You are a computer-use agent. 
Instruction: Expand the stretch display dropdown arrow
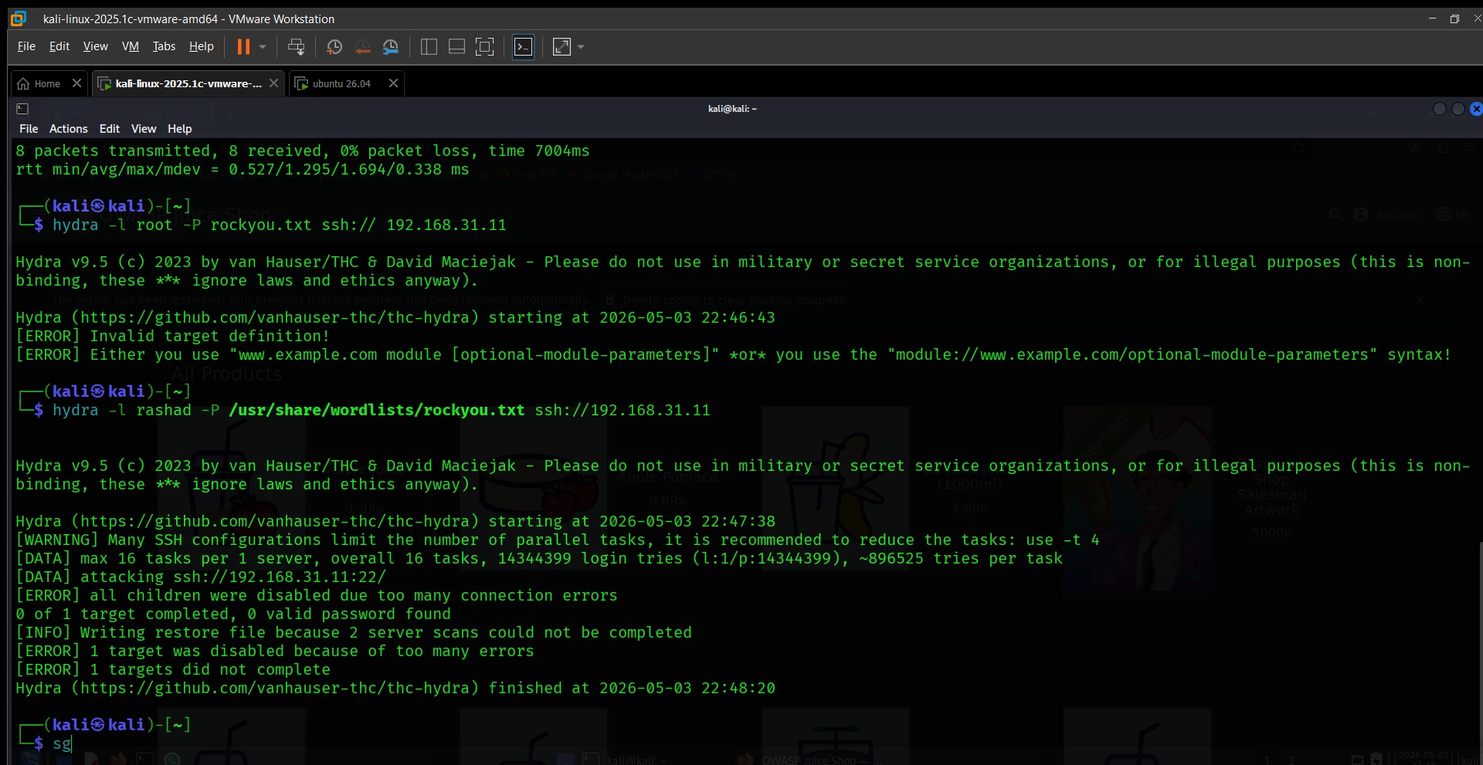coord(581,47)
